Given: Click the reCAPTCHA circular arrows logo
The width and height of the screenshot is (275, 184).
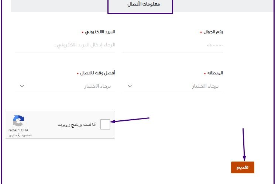Looking at the screenshot, I should click(x=18, y=121).
